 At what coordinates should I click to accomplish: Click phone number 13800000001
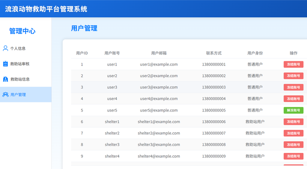214,64
